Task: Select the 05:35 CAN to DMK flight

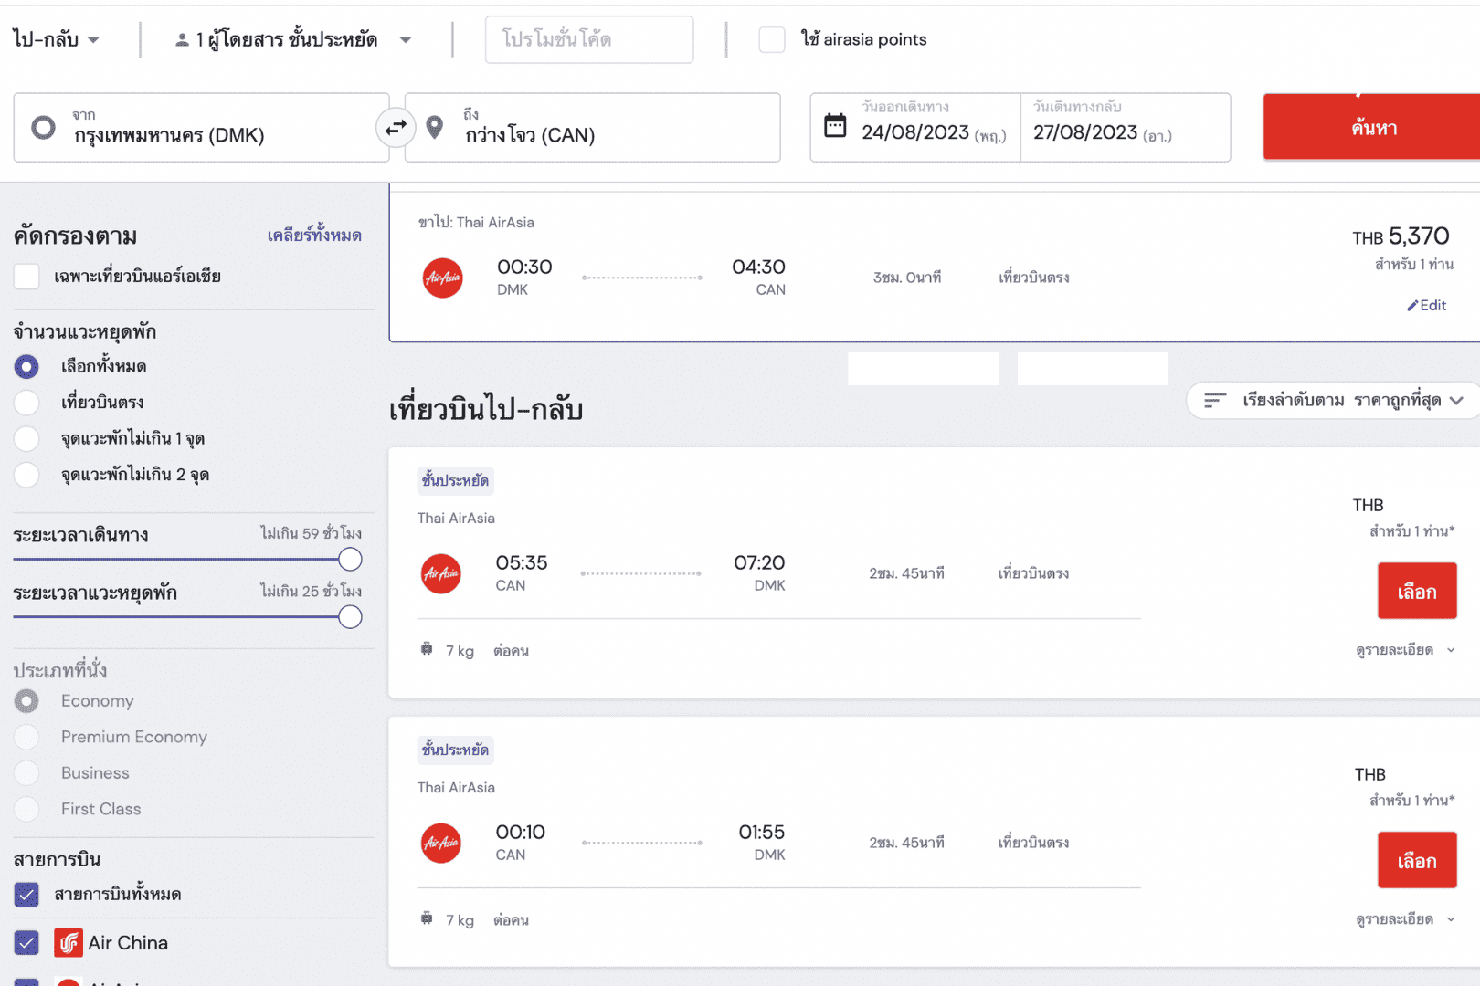Action: click(1417, 592)
